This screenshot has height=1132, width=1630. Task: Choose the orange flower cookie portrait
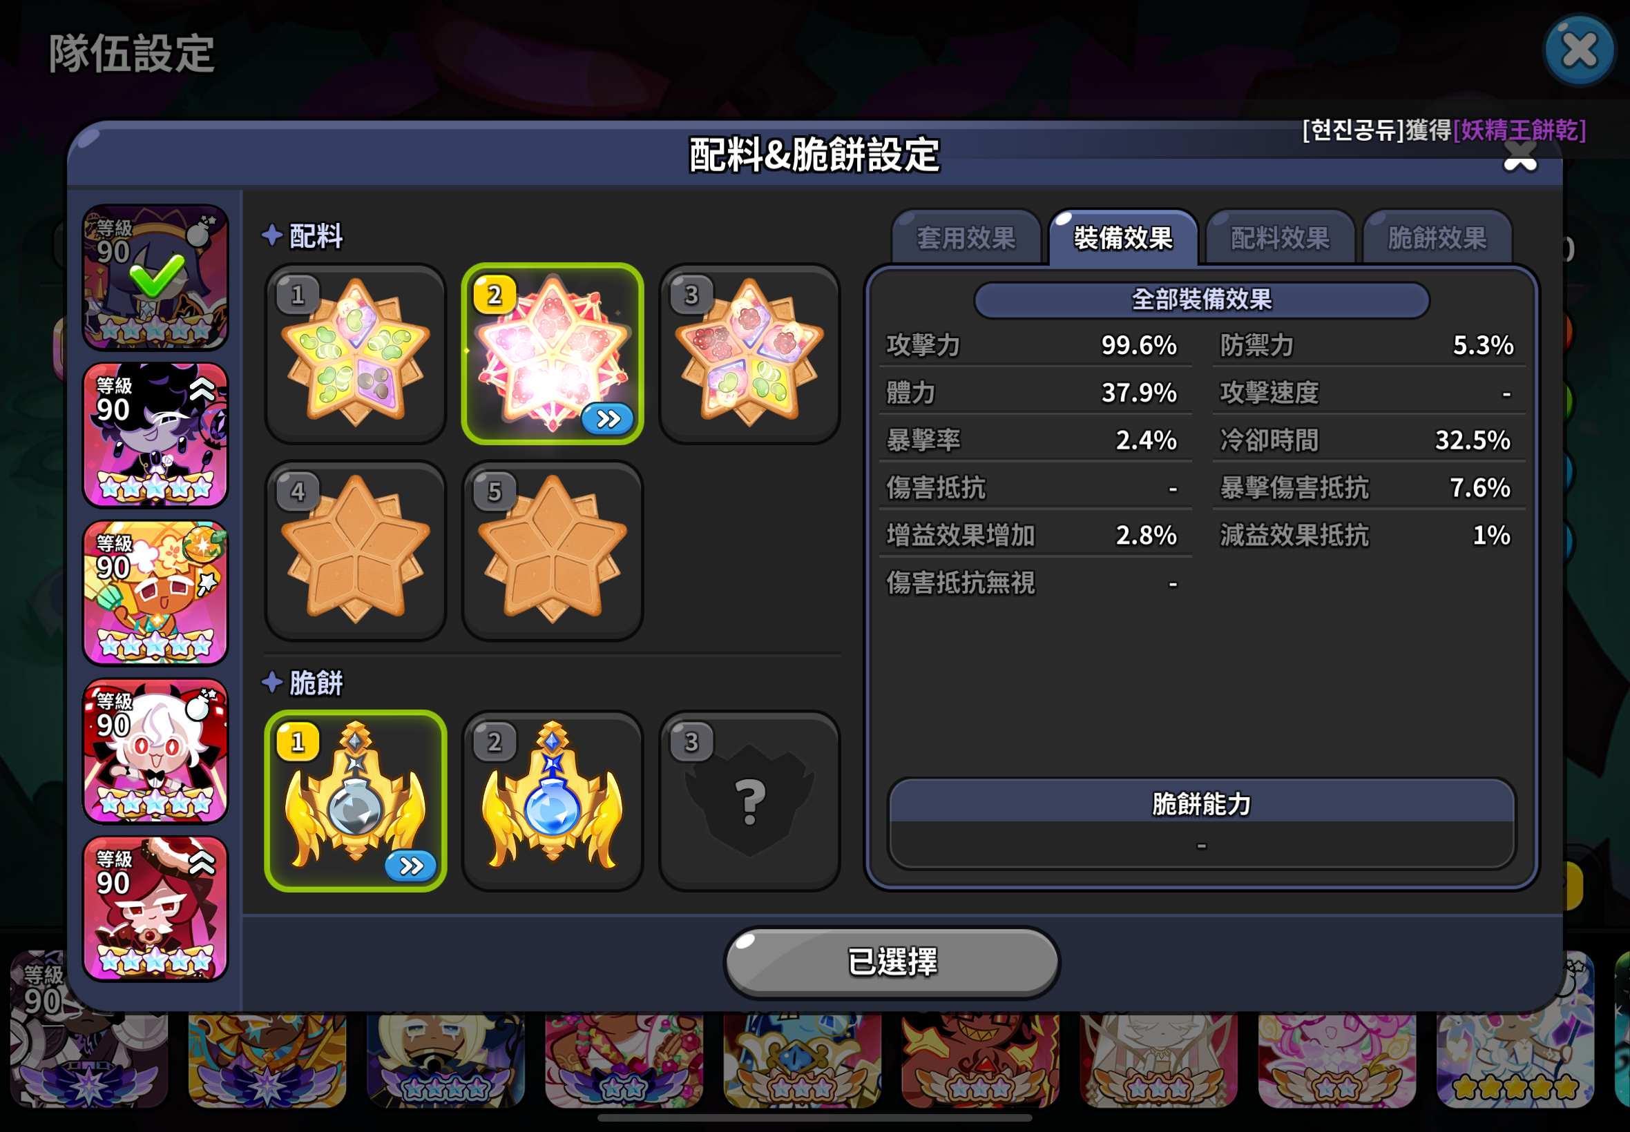(x=155, y=593)
